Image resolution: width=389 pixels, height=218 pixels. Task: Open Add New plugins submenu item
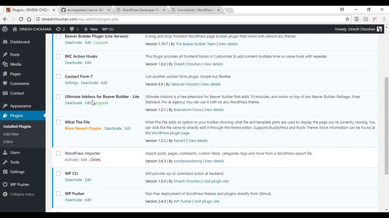point(11,134)
